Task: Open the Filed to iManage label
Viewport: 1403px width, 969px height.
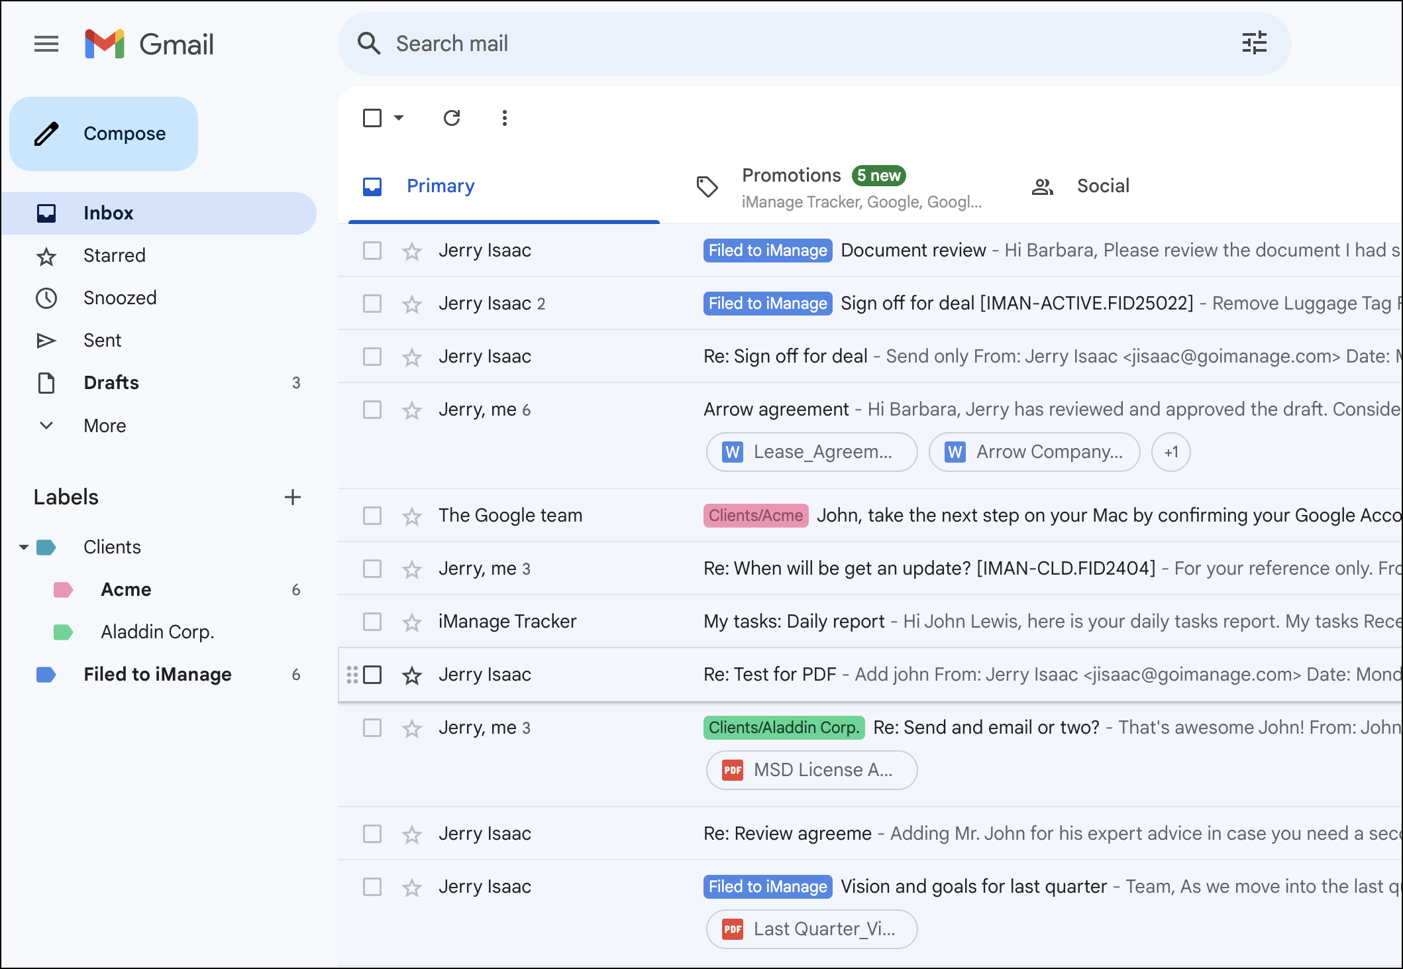Action: (x=158, y=675)
